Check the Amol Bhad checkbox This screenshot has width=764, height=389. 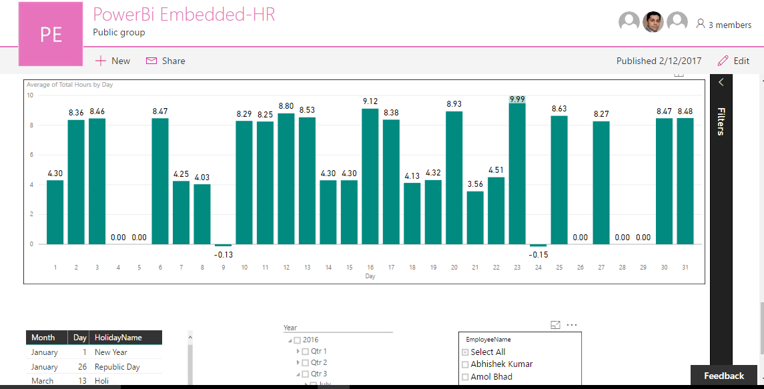click(x=465, y=377)
